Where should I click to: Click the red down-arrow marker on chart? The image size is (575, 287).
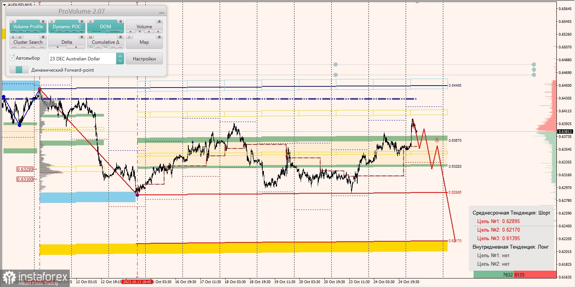click(x=437, y=140)
